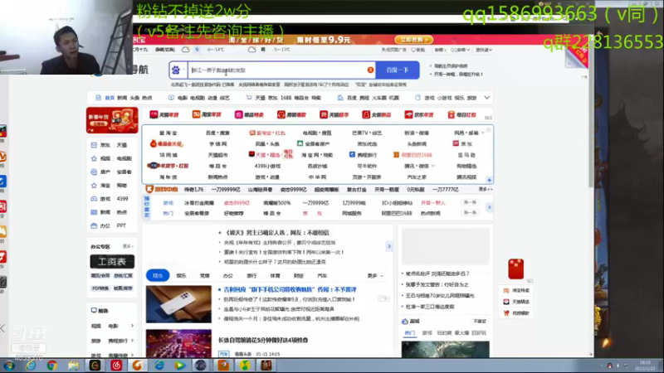The image size is (664, 373).
Task: Open the 百度·搜狐 site link
Action: pos(217,133)
